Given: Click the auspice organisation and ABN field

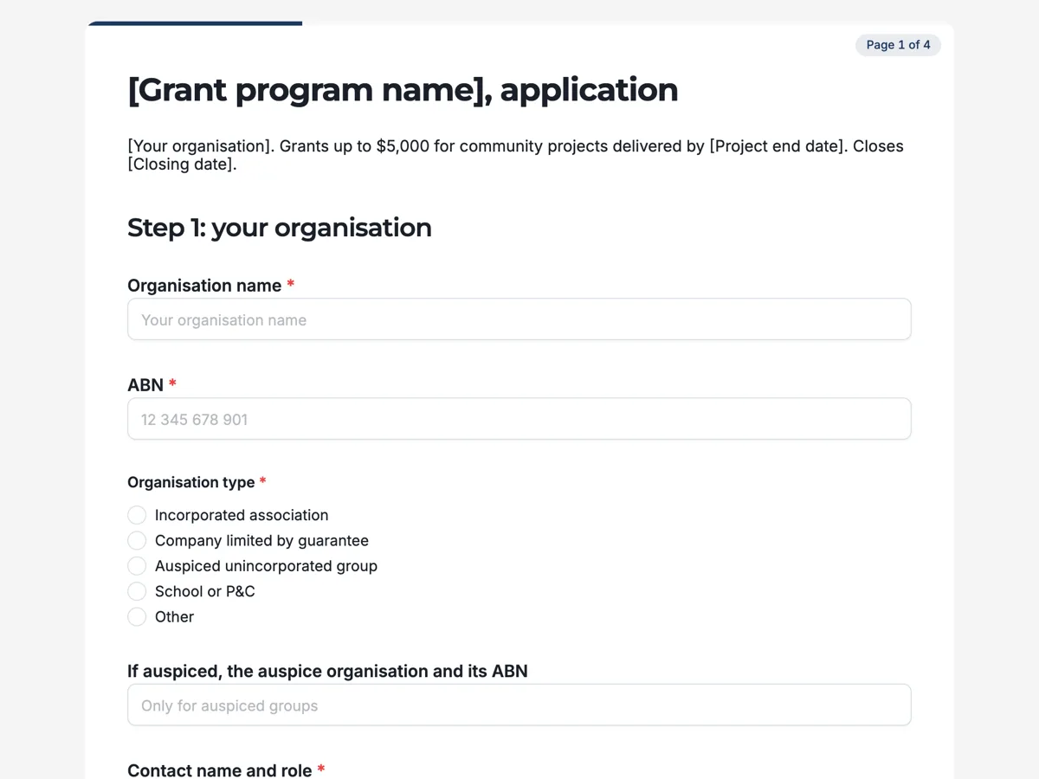Looking at the screenshot, I should pyautogui.click(x=519, y=705).
